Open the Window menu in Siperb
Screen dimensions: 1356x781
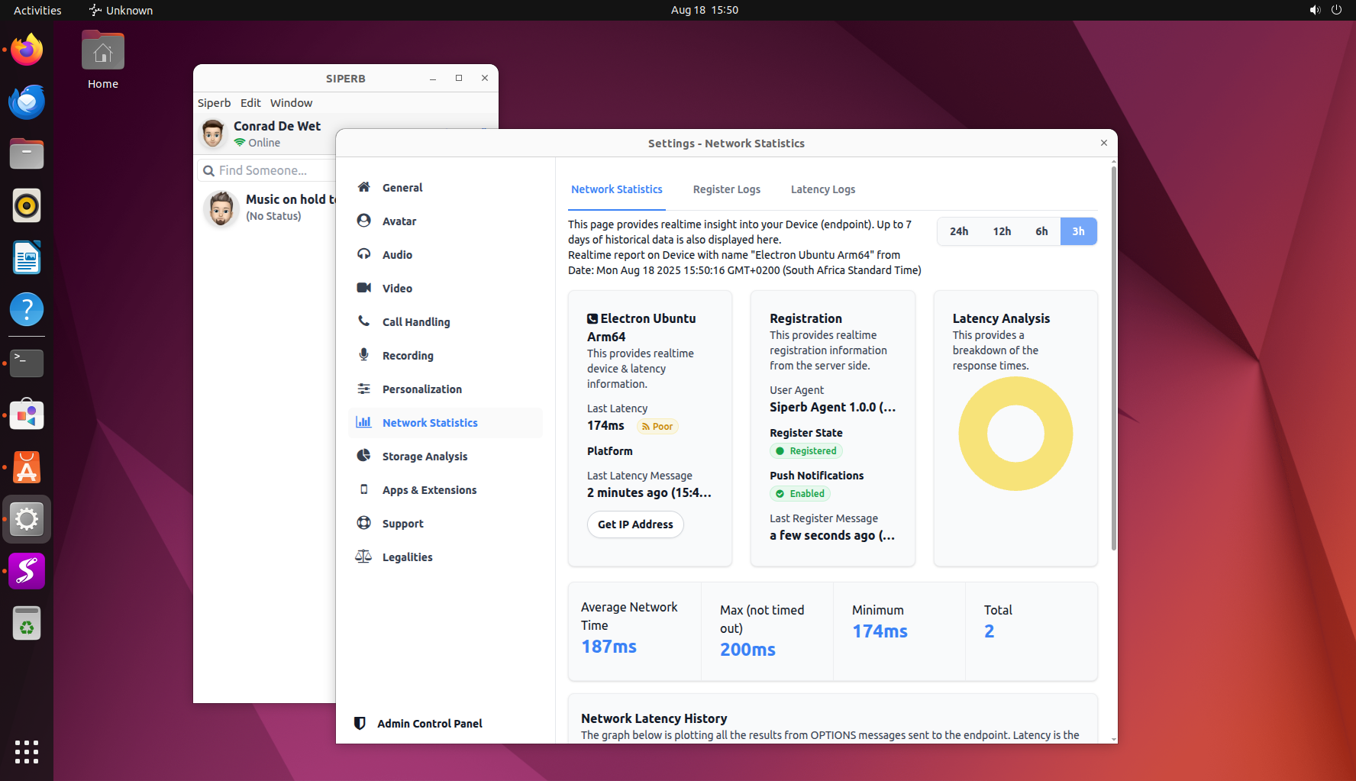291,103
